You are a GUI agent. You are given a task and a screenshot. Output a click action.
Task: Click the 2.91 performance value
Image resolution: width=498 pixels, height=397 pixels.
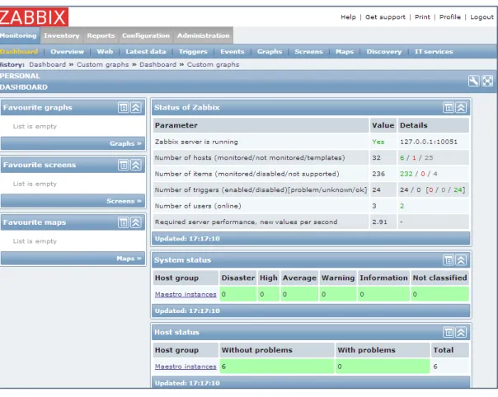click(379, 222)
